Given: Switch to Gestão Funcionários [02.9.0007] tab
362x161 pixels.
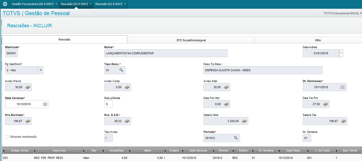Looking at the screenshot, I should click(33, 4).
